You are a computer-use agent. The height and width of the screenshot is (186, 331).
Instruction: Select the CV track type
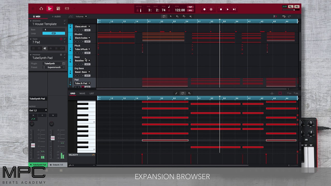62,49
